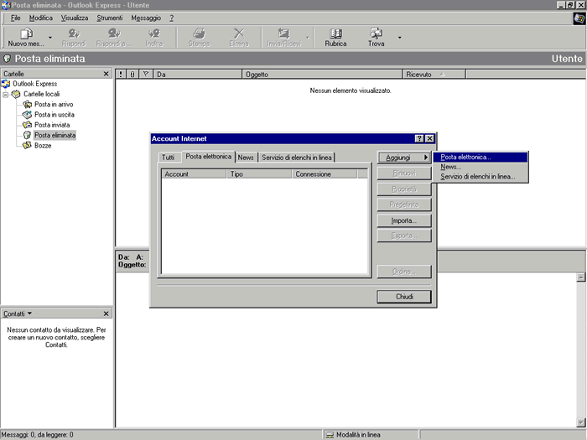Open the File menu
The width and height of the screenshot is (587, 440).
[x=15, y=18]
